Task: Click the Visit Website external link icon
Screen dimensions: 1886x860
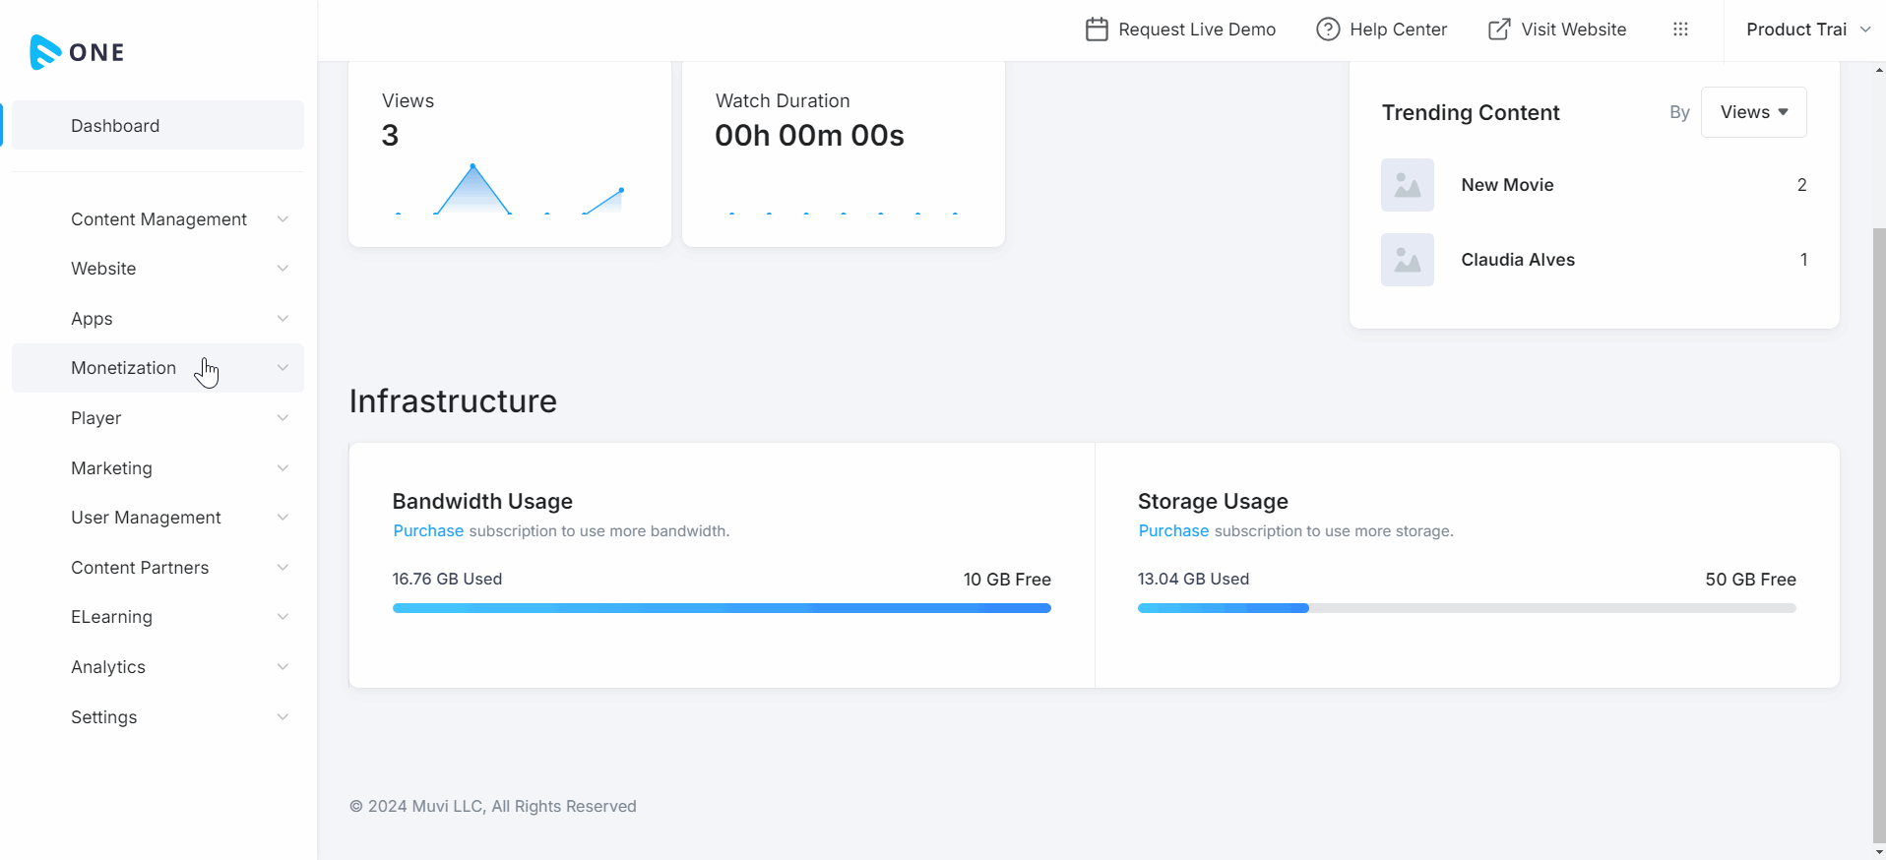Action: 1498,30
